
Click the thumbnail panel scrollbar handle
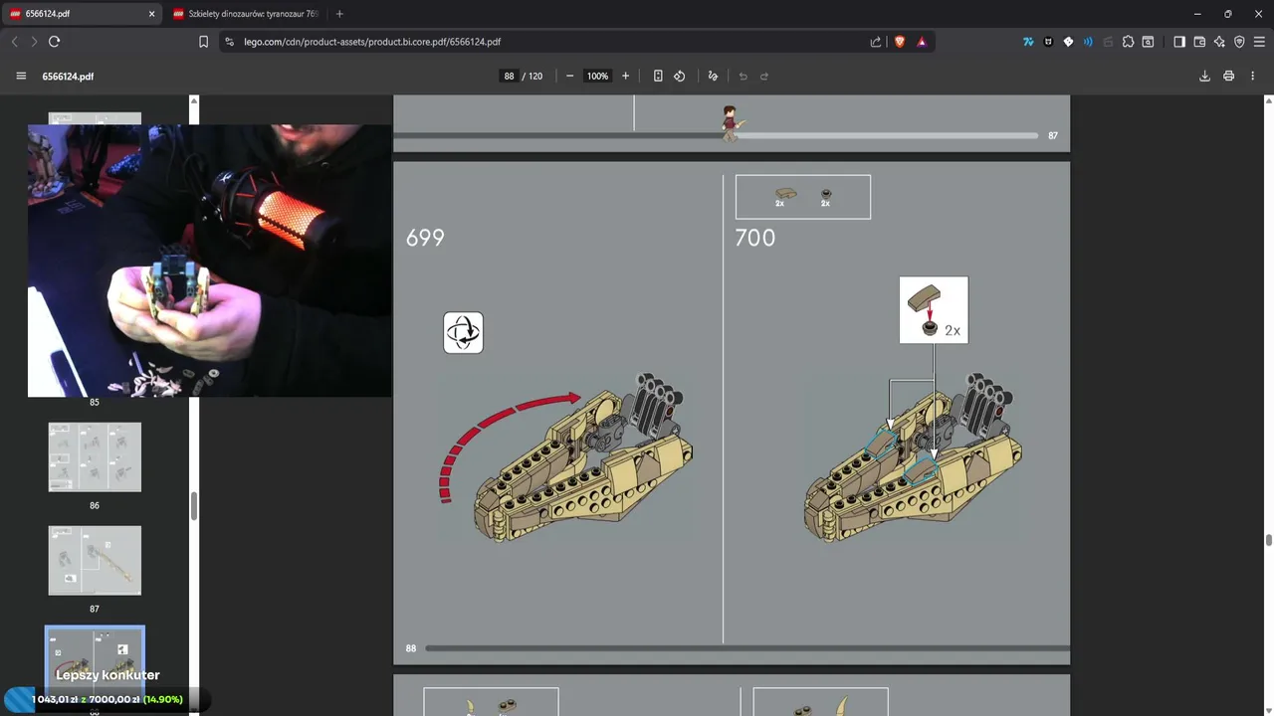[194, 505]
